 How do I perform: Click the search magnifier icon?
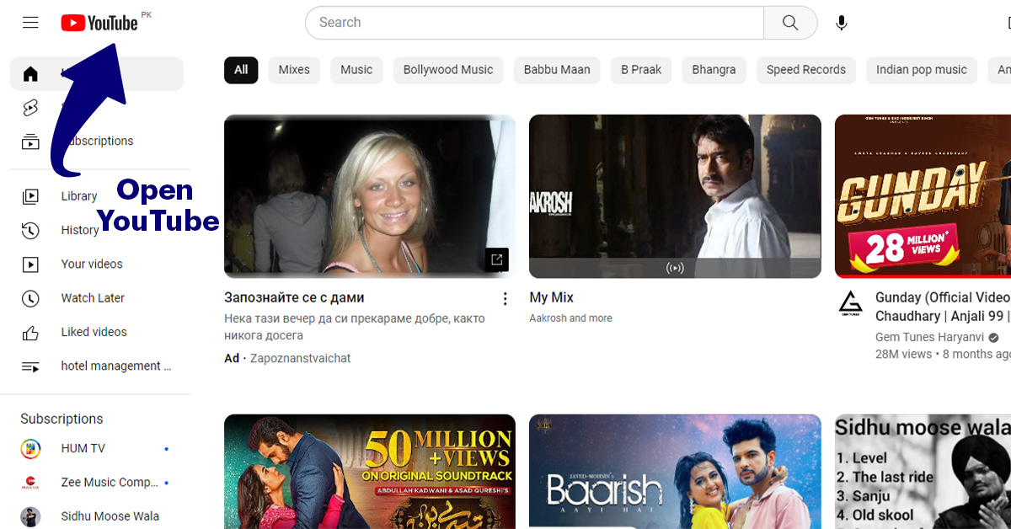tap(789, 23)
